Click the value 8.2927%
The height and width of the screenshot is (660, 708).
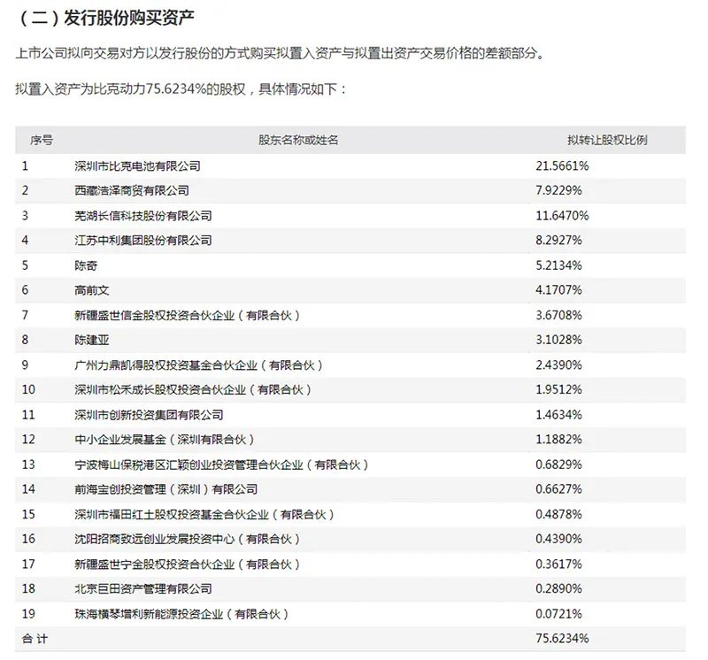558,240
